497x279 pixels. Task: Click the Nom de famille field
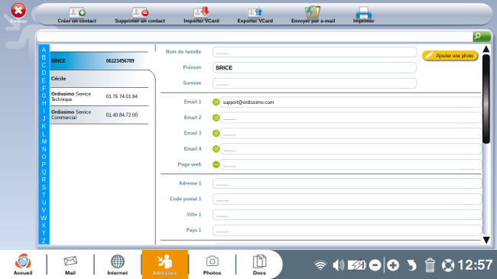[x=314, y=52]
